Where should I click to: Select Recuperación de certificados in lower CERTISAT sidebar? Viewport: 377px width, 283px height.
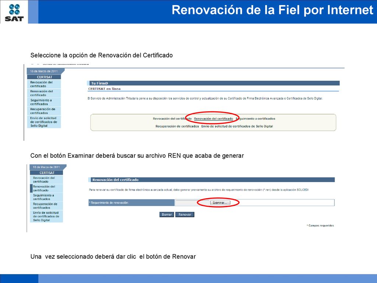(46, 206)
